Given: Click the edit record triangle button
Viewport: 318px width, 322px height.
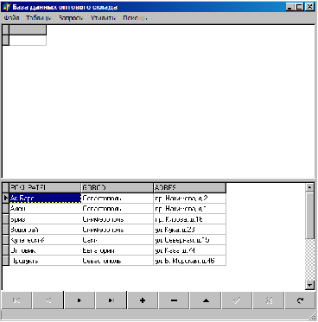Looking at the screenshot, I should click(x=206, y=300).
